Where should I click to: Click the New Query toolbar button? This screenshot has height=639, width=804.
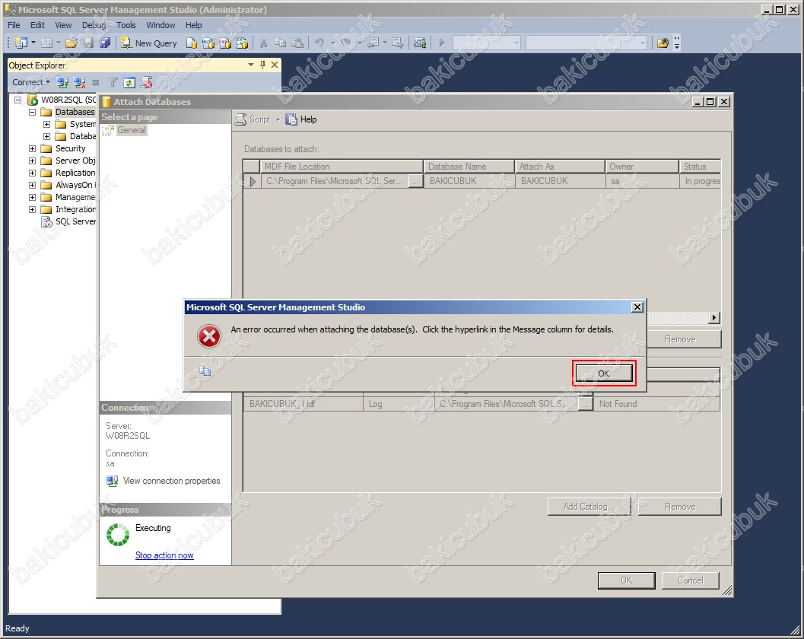149,43
